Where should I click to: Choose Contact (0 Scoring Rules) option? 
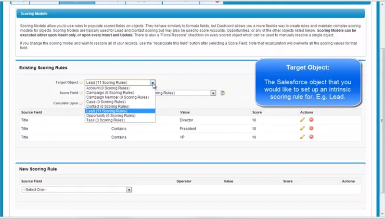tap(107, 106)
